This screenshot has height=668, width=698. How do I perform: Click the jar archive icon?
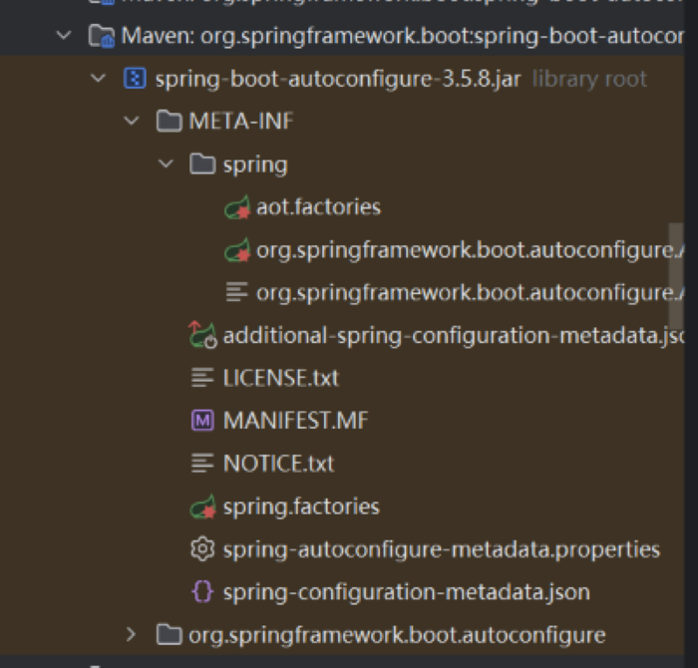click(x=135, y=79)
